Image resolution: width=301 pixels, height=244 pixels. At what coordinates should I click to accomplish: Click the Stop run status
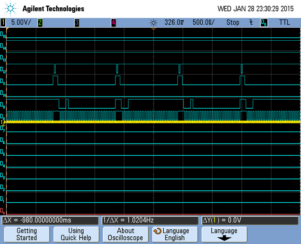[233, 22]
